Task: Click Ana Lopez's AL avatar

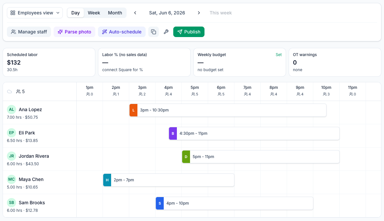Action: pos(12,110)
